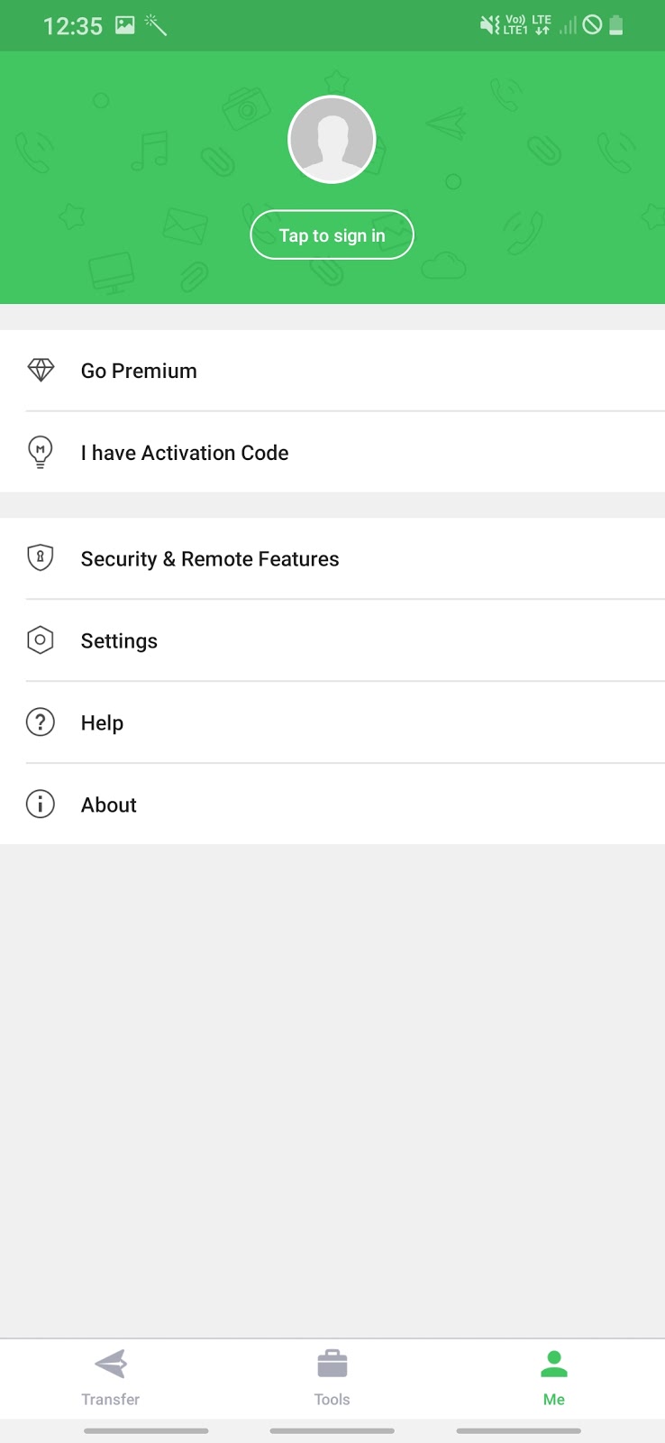Image resolution: width=665 pixels, height=1443 pixels.
Task: Tap the green person Me icon
Action: pyautogui.click(x=553, y=1365)
